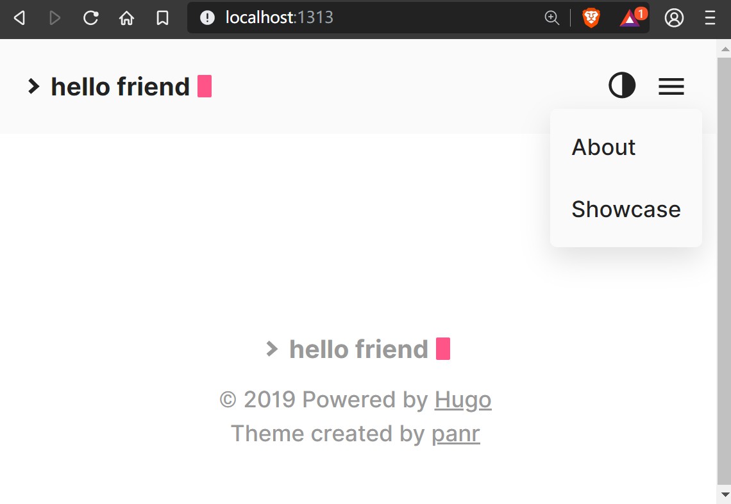This screenshot has height=504, width=731.
Task: Click the header hello friend logo
Action: pos(120,86)
